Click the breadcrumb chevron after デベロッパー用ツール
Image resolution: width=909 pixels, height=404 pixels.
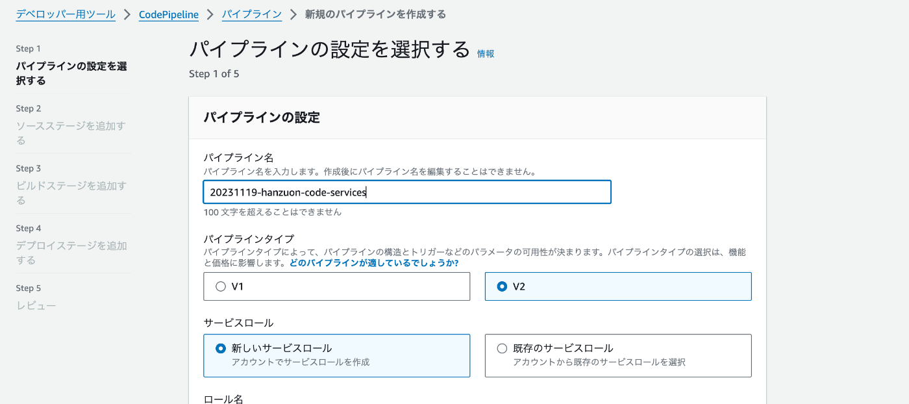(127, 14)
